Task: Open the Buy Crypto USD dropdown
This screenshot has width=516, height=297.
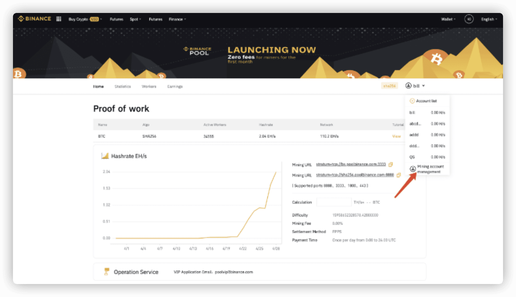Action: [85, 19]
